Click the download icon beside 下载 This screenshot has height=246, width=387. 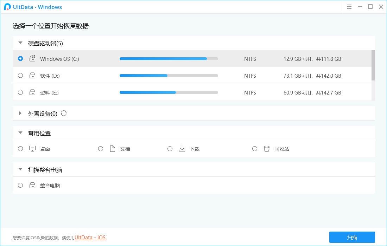click(x=182, y=148)
